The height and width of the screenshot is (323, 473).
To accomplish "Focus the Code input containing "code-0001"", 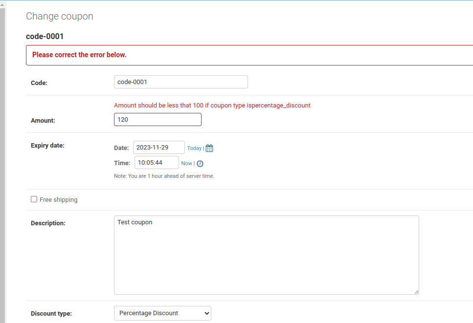I will click(180, 82).
